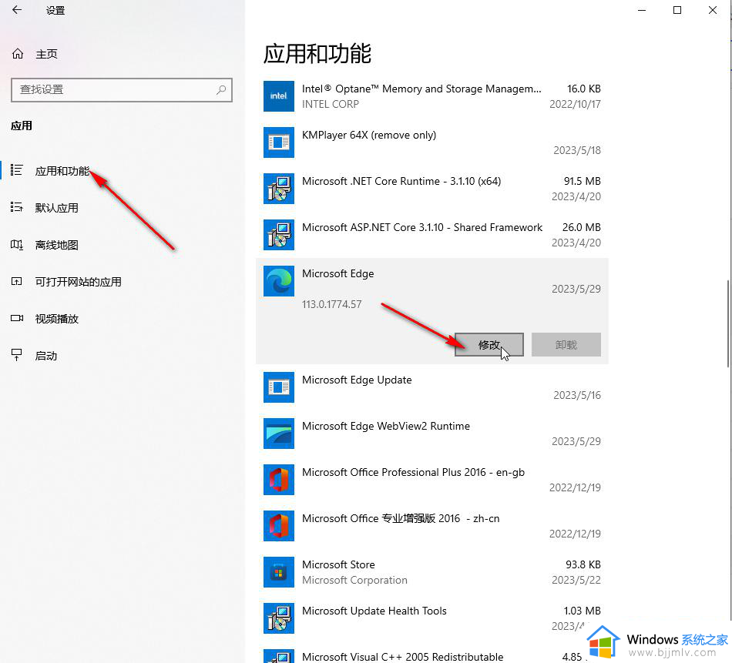Select the Microsoft Edge Update entry
Image resolution: width=732 pixels, height=663 pixels.
click(x=431, y=387)
